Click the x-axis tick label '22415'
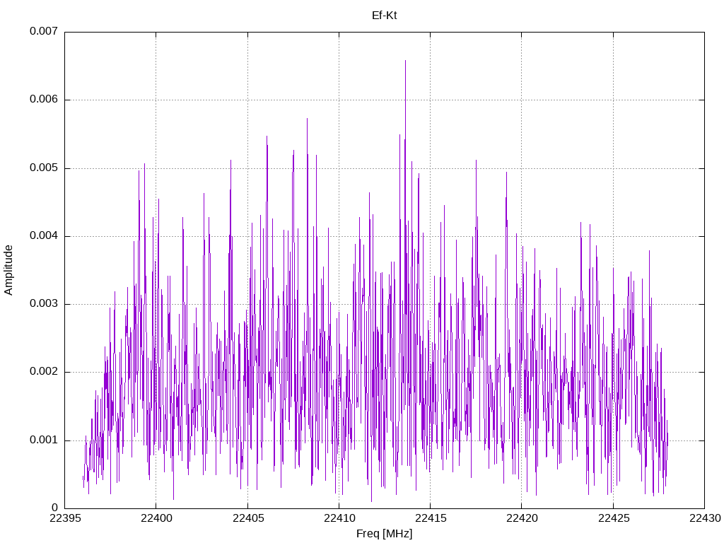Screen dimensions: 724x543 coord(431,518)
